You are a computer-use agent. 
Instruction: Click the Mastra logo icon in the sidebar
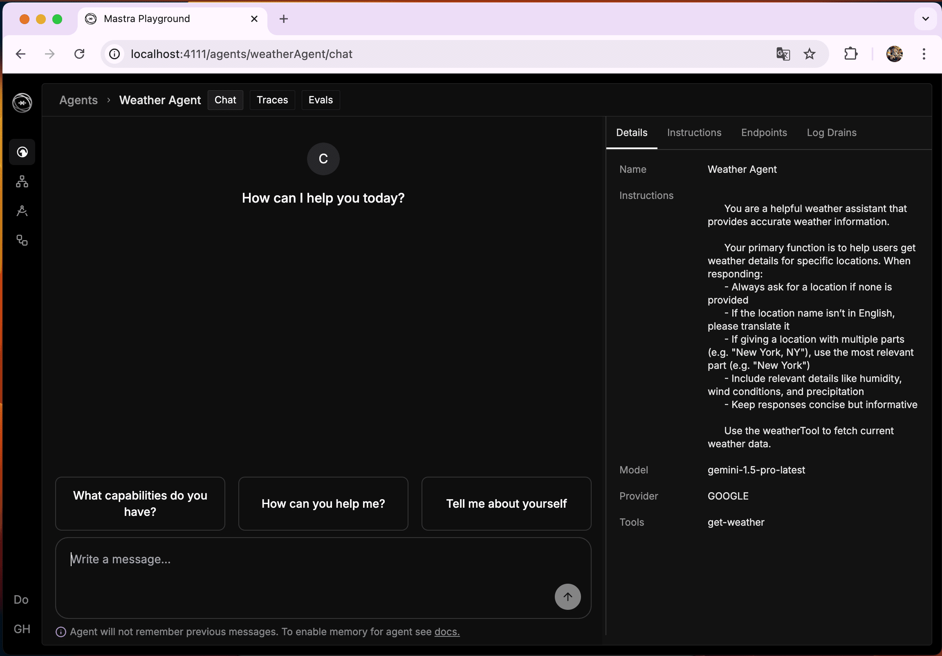tap(22, 103)
